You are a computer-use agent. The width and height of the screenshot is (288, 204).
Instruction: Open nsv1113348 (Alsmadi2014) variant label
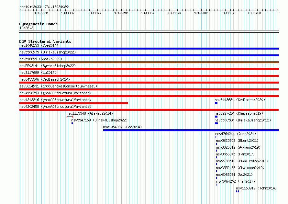coord(90,113)
